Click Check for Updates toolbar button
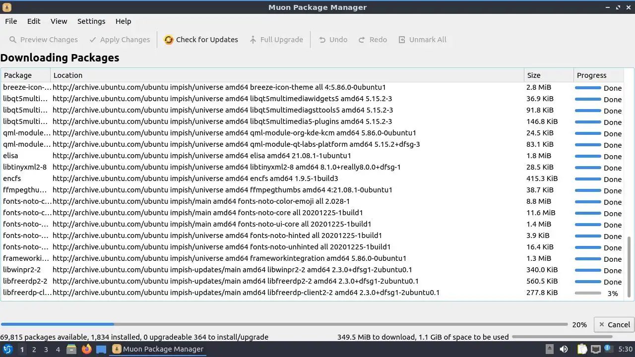Screen dimensions: 635x357 click(x=201, y=40)
